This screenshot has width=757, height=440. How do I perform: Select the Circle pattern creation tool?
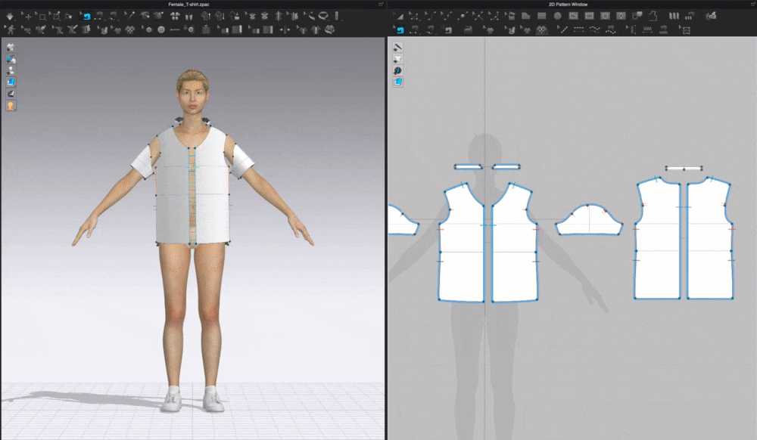pyautogui.click(x=558, y=15)
